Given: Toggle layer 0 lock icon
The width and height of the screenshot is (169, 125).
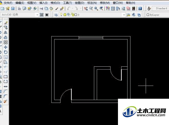Looking at the screenshot, I should [73, 15].
